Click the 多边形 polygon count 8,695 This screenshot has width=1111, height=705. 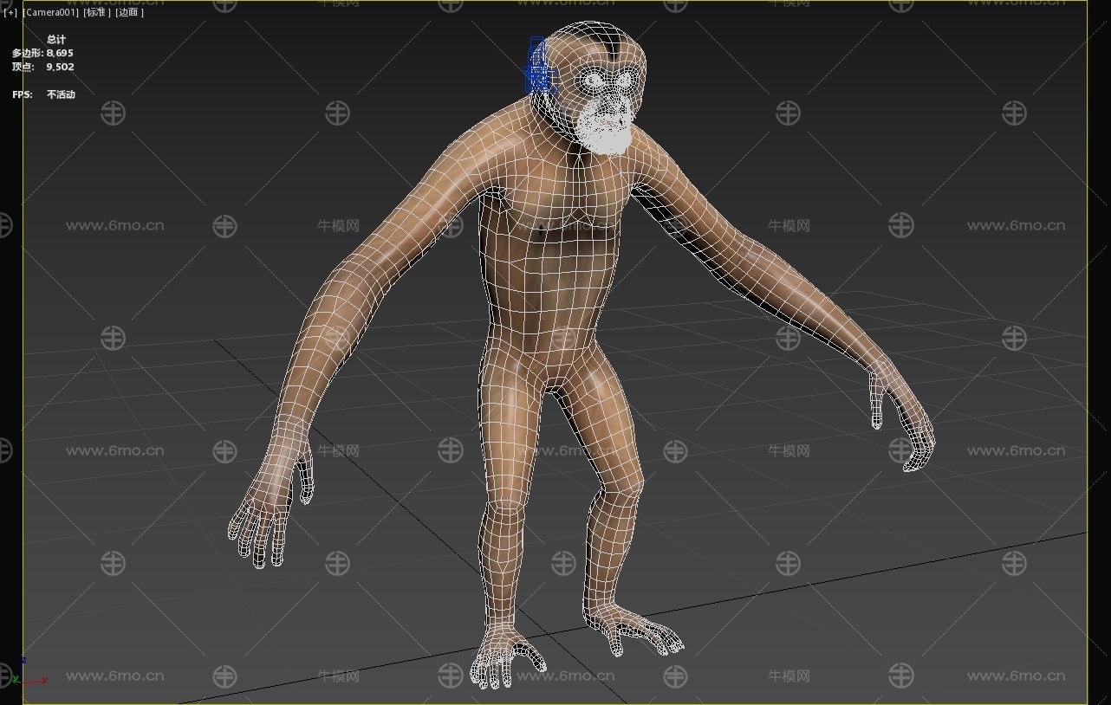point(60,53)
